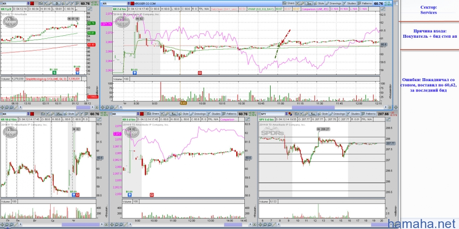The image size is (459, 229).
Task: Change 5m timeframe on SPY chart
Action: coord(313,114)
